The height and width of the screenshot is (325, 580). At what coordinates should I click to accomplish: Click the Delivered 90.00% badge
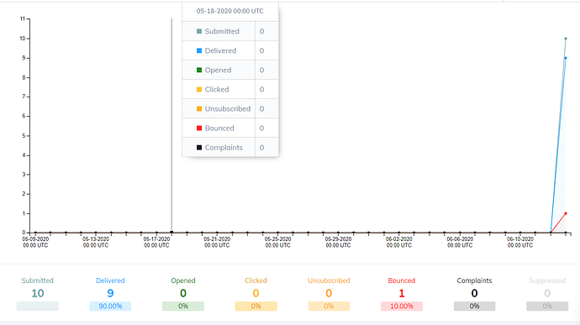(x=110, y=307)
